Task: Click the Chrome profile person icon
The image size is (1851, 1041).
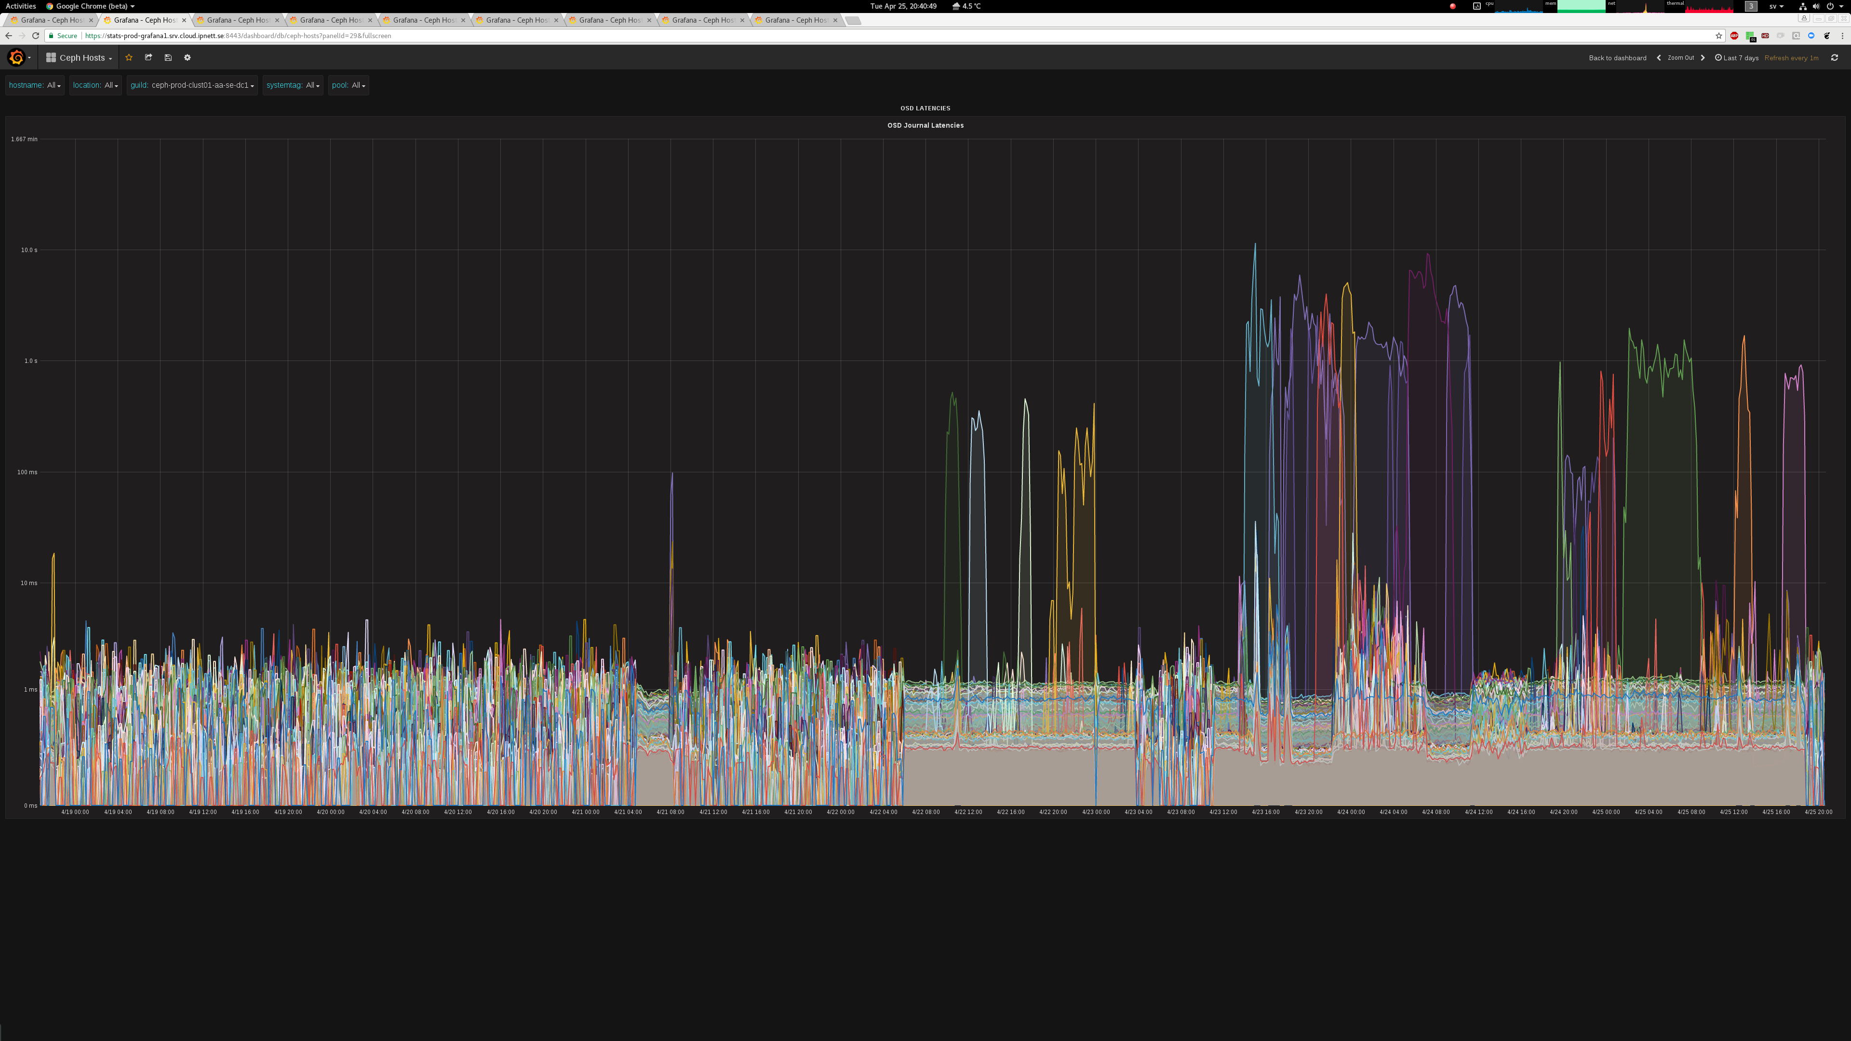Action: pyautogui.click(x=1804, y=18)
